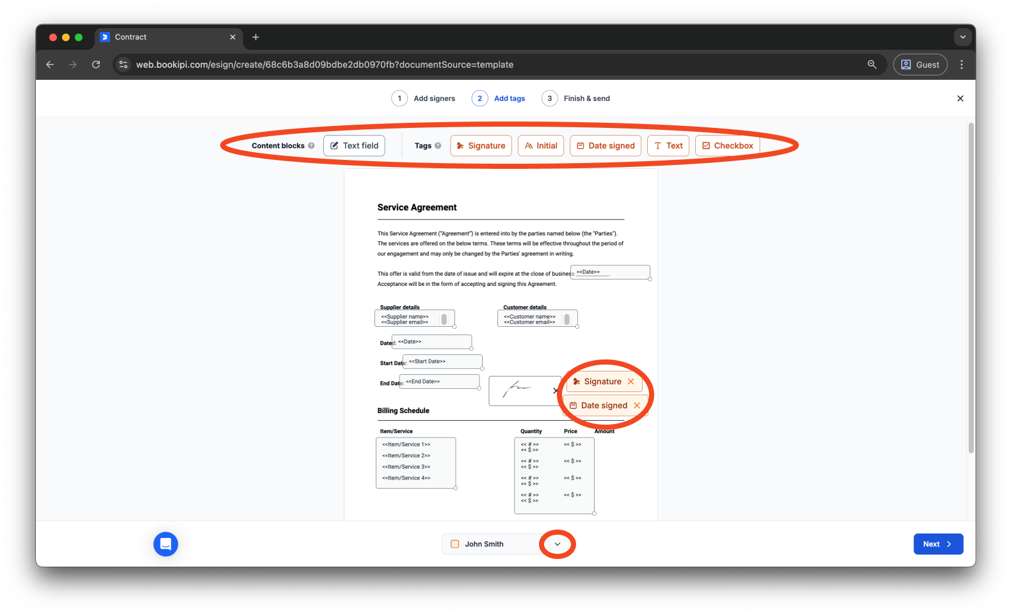The height and width of the screenshot is (614, 1012).
Task: Click the <<Date>> field below Supplier details
Action: 432,342
